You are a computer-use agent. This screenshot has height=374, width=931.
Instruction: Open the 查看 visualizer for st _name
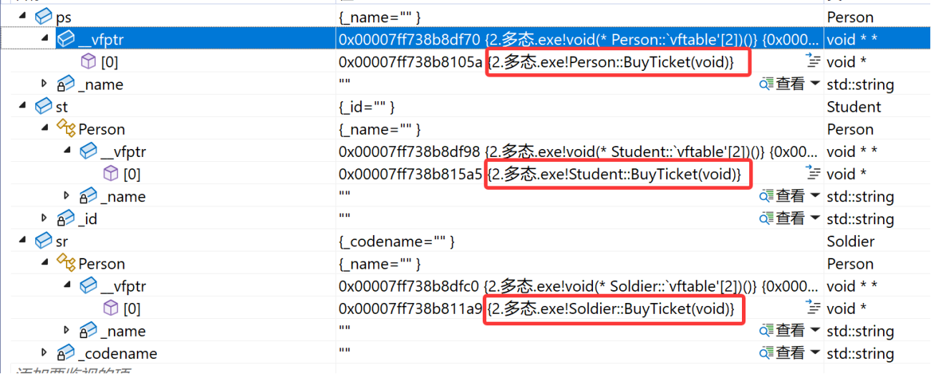782,196
